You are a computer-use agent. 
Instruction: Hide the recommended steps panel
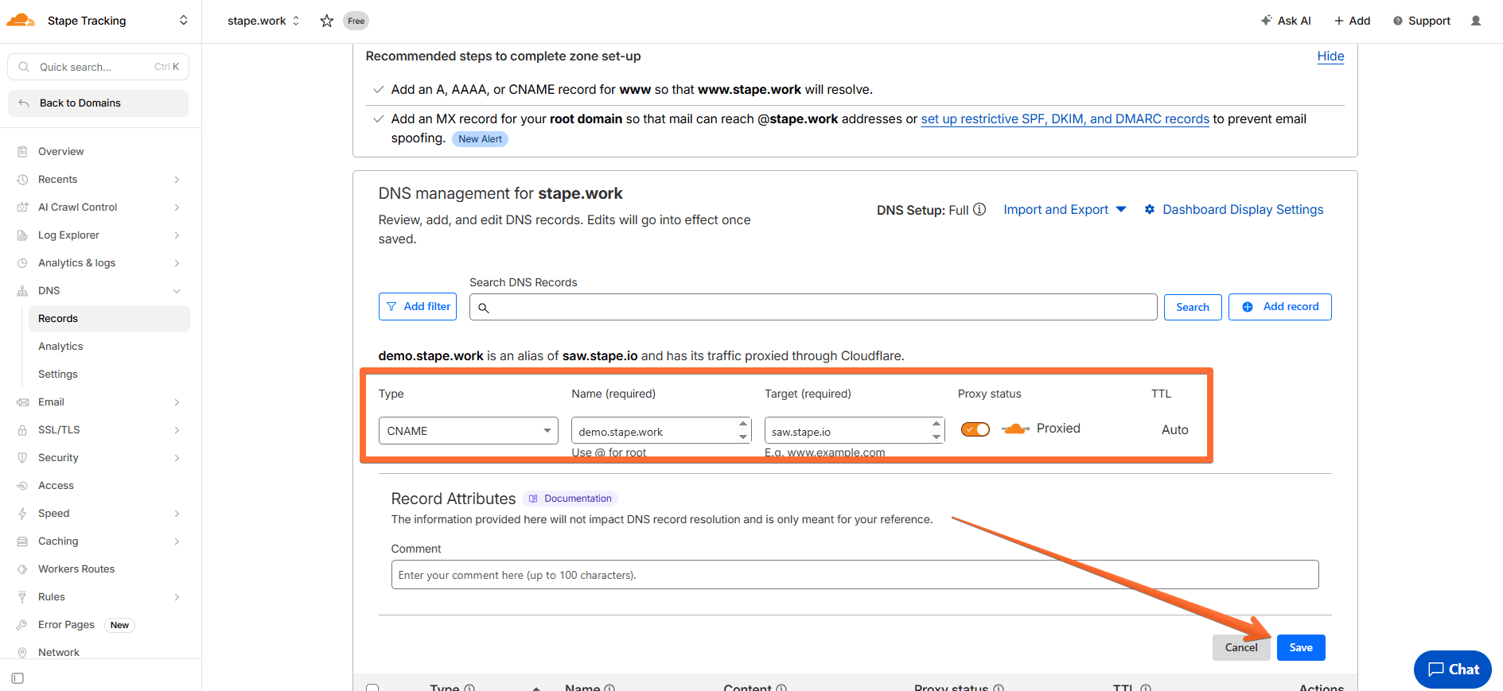coord(1330,56)
